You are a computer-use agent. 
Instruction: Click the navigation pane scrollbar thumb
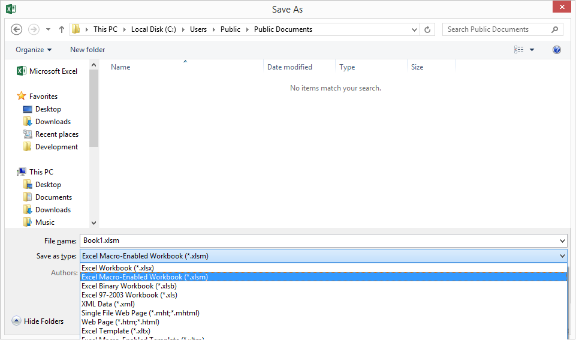pyautogui.click(x=94, y=109)
